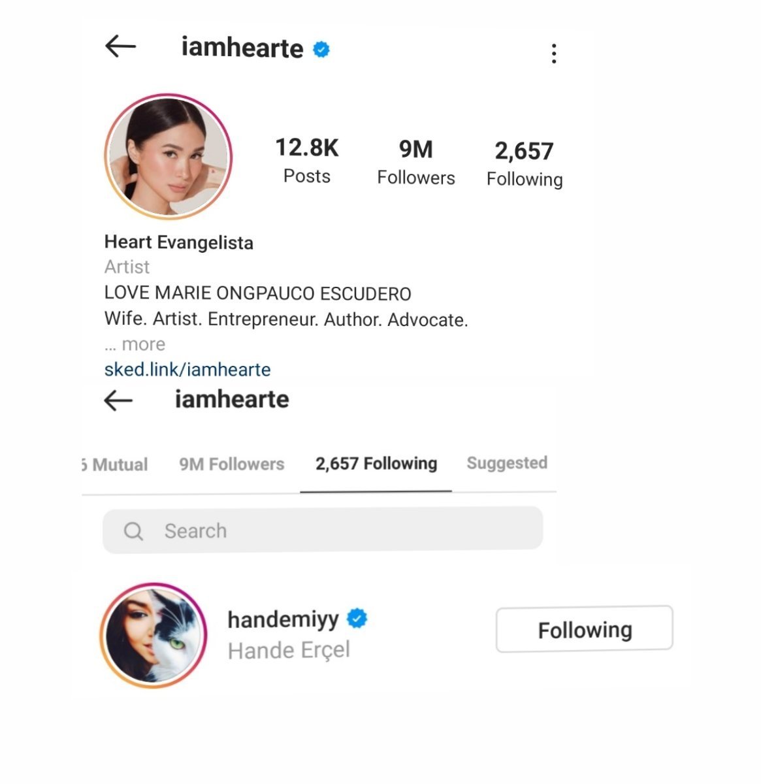The width and height of the screenshot is (761, 784).
Task: Select the 2,657 Following tab
Action: pyautogui.click(x=376, y=463)
